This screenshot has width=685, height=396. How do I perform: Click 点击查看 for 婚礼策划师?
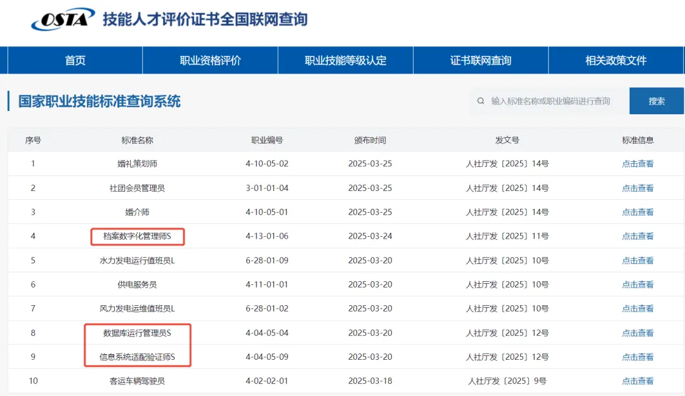tap(637, 164)
